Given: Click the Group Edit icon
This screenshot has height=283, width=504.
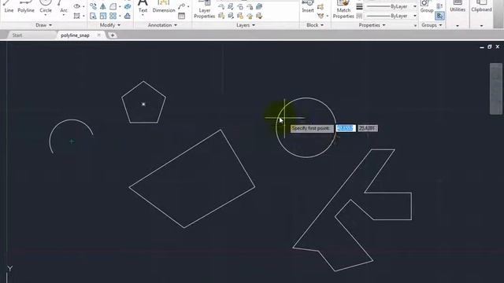Looking at the screenshot, I should tap(439, 6).
